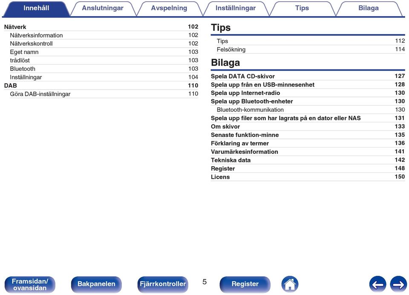
Task: Open the Inställningar tab
Action: tap(236, 9)
